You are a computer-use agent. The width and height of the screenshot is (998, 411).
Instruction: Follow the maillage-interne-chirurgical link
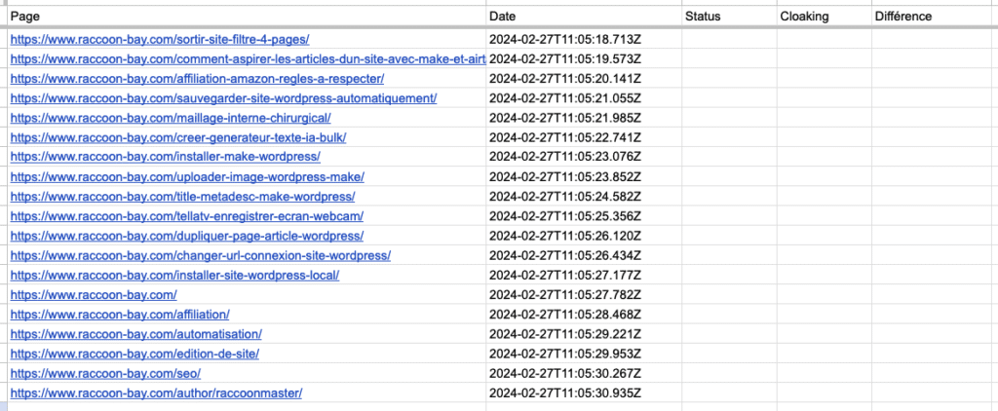point(171,119)
